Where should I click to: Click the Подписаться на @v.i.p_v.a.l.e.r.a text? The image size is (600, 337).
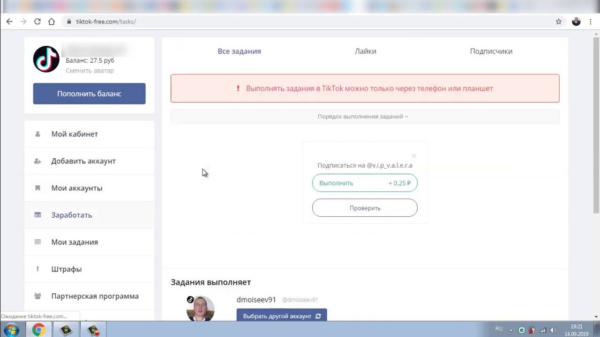(x=365, y=165)
